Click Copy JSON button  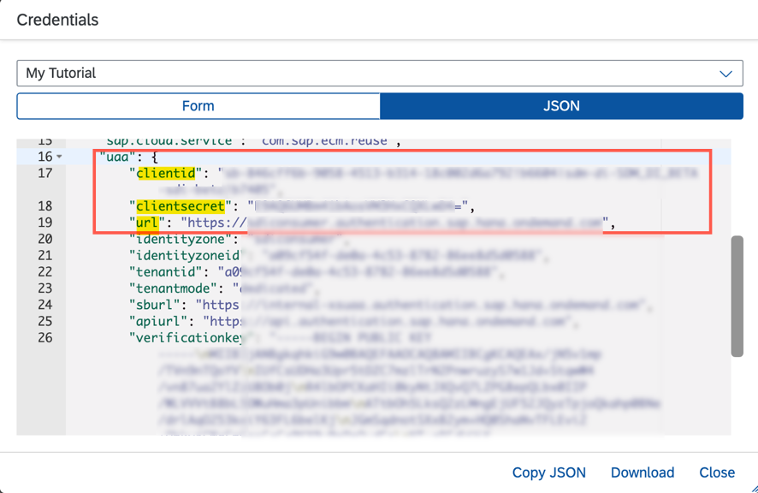click(548, 472)
